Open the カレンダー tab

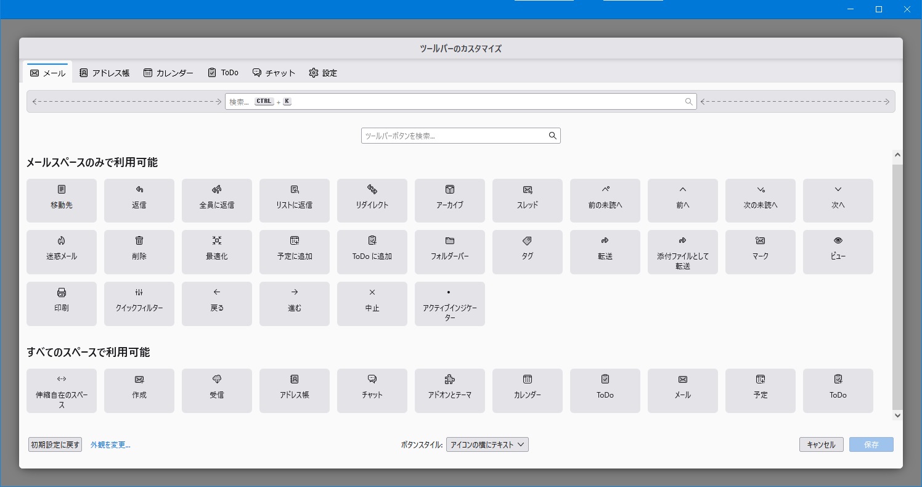pyautogui.click(x=168, y=73)
